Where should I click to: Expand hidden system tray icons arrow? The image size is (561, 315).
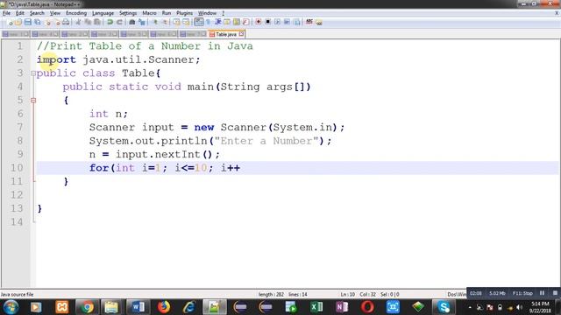(x=470, y=307)
